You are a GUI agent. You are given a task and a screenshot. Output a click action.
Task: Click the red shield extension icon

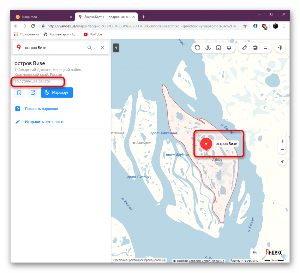[x=264, y=27]
